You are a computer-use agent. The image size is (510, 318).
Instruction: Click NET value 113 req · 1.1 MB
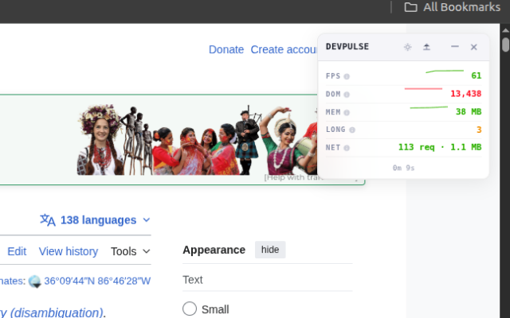pos(440,147)
